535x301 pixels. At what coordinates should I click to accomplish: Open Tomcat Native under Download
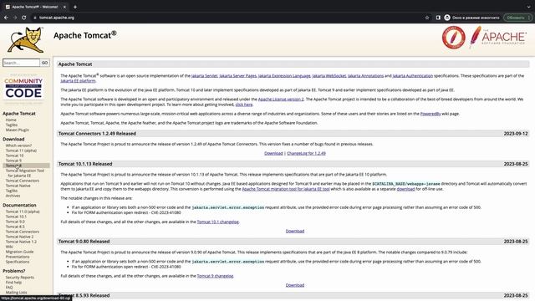coord(18,186)
